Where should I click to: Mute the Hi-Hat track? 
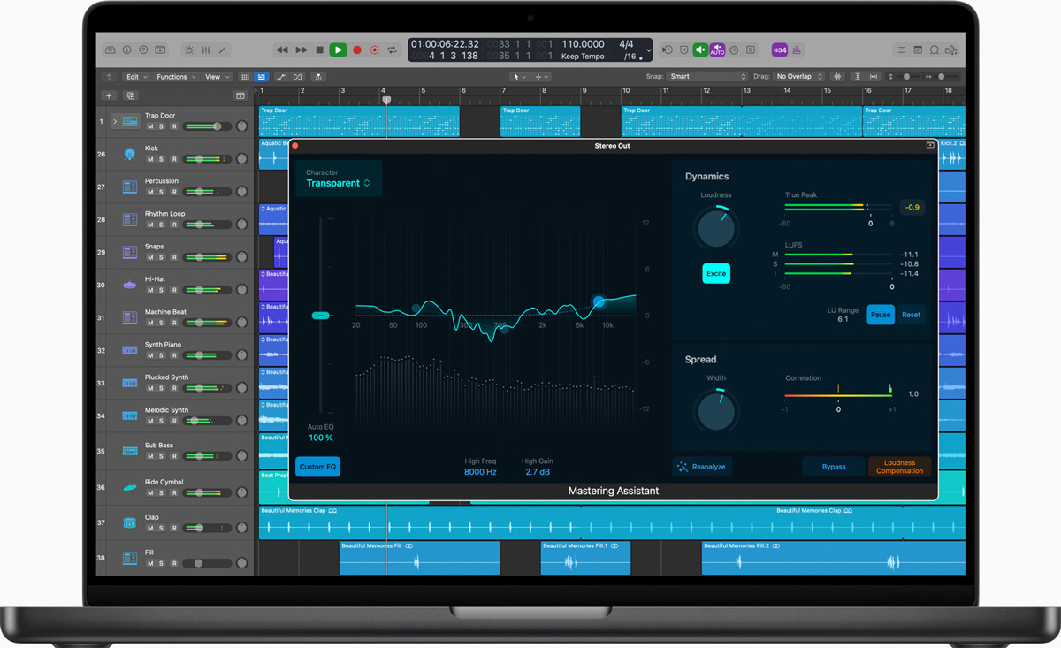(150, 290)
